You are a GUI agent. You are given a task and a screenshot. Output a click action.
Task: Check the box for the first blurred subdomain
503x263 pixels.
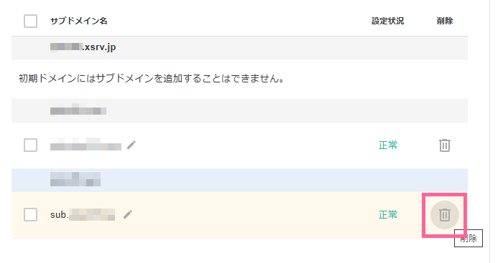tap(30, 145)
